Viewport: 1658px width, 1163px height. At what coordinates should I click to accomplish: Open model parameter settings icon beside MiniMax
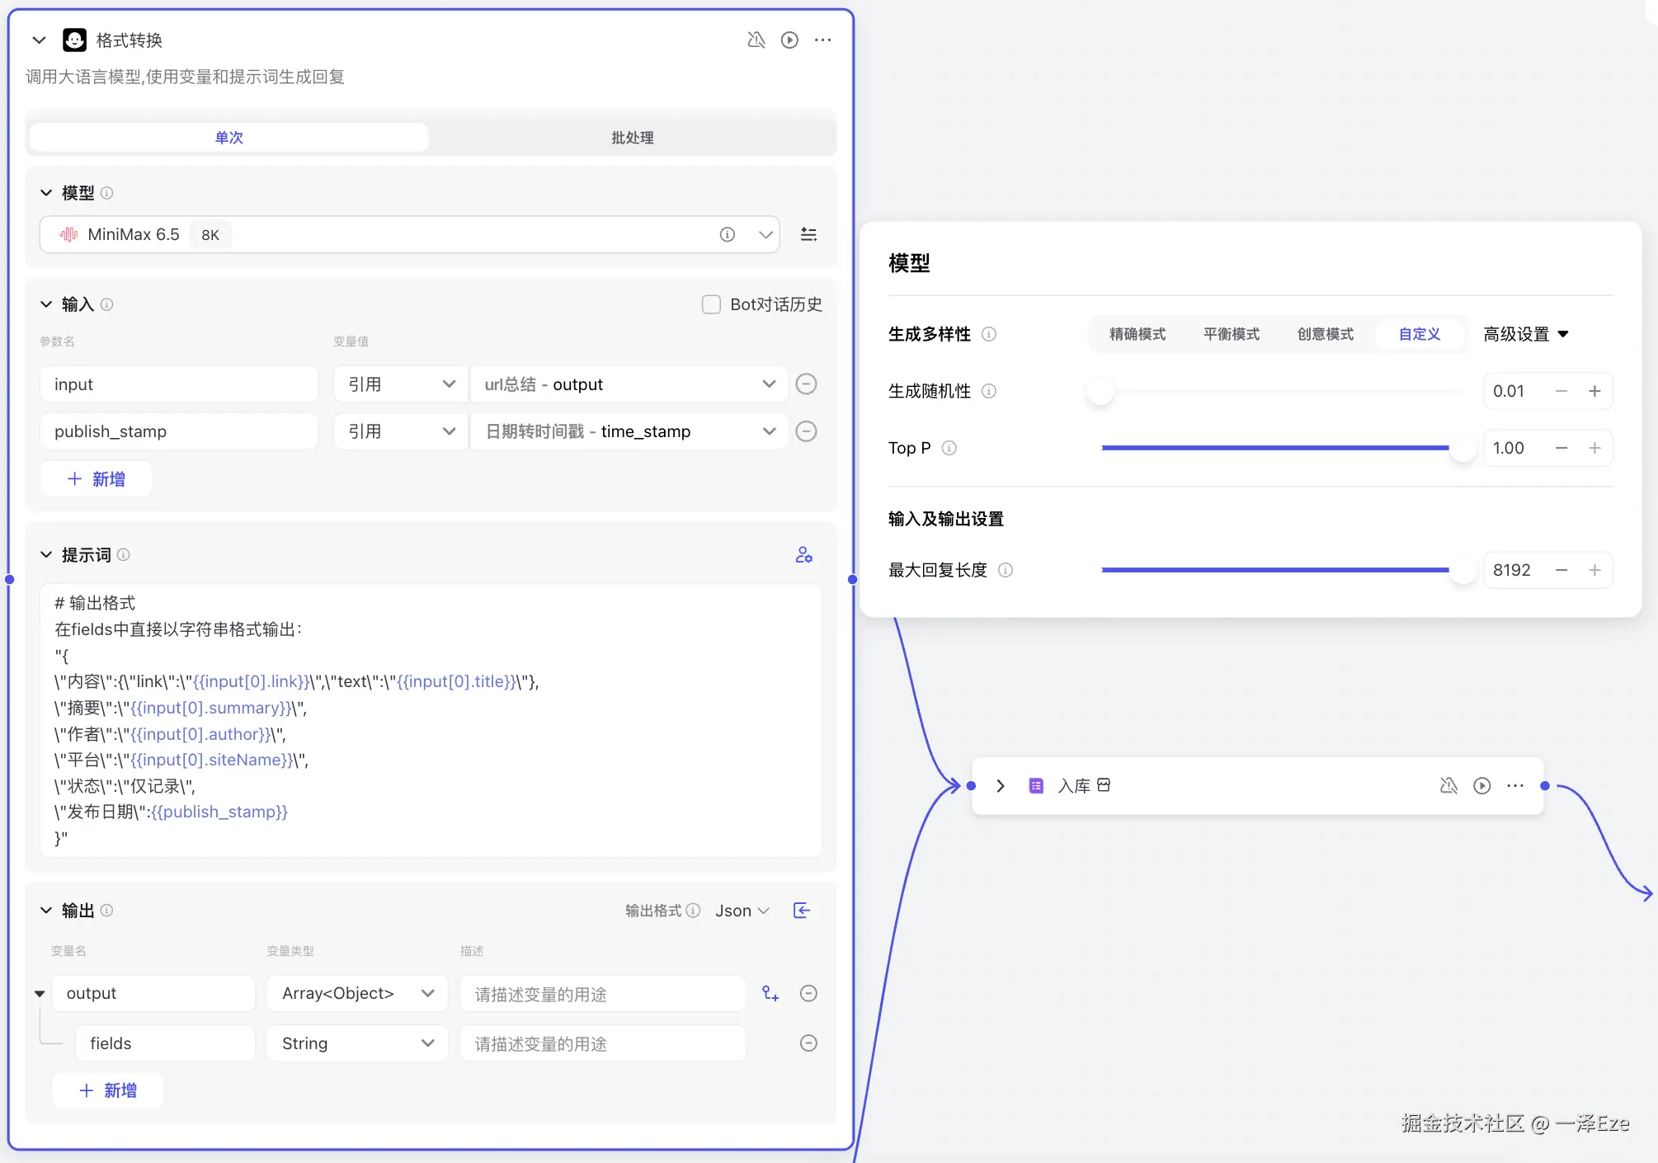click(808, 235)
